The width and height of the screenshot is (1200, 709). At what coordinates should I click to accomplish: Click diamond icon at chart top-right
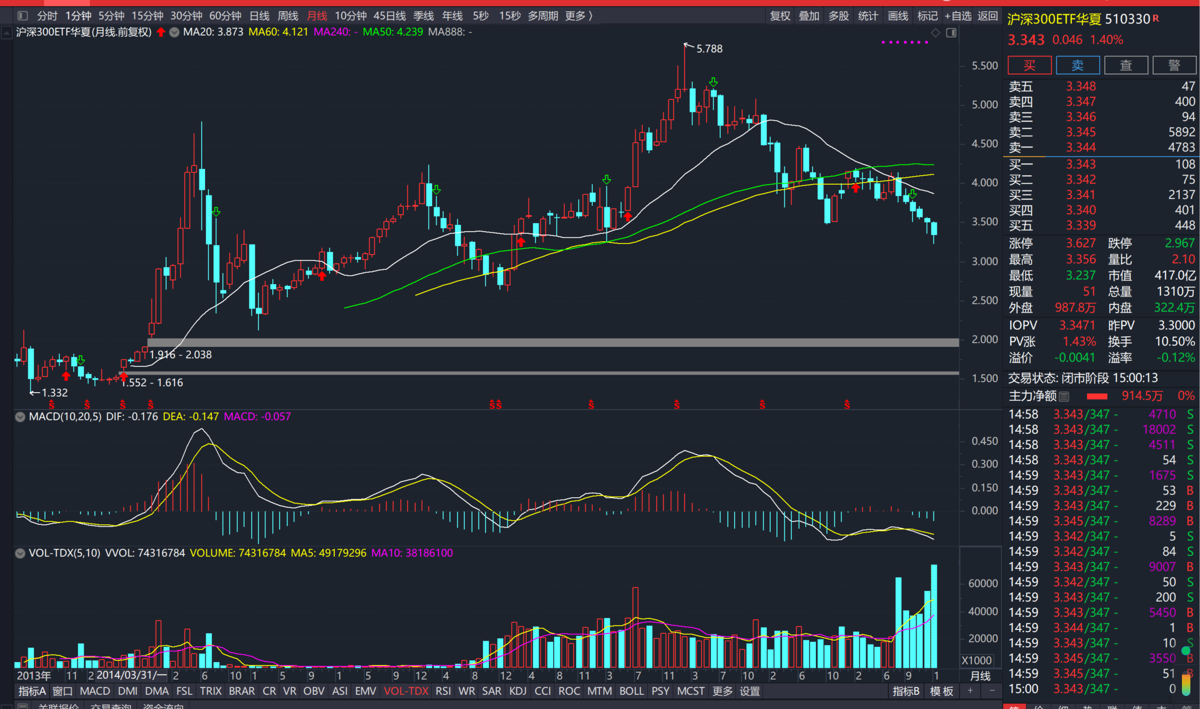point(935,33)
